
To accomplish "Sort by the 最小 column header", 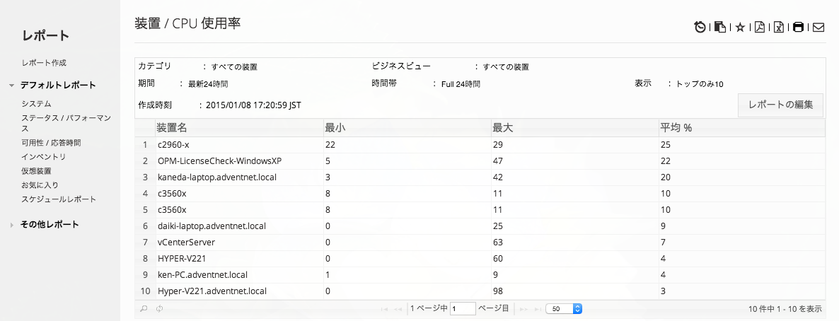I will point(407,129).
